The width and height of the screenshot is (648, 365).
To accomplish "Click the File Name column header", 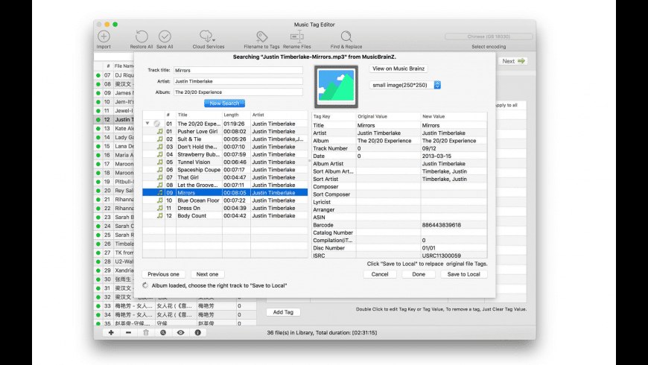I will (x=124, y=66).
